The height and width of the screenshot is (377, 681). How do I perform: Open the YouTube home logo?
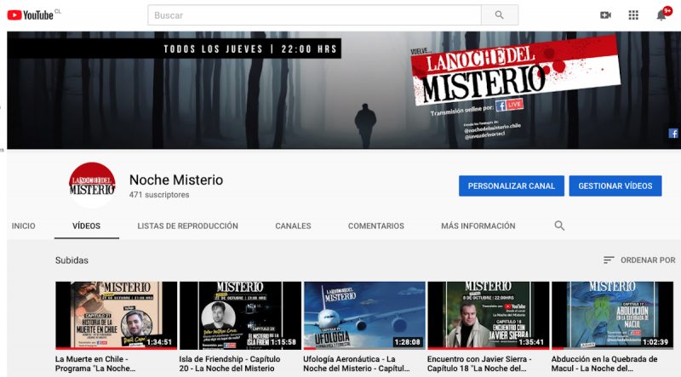[31, 15]
